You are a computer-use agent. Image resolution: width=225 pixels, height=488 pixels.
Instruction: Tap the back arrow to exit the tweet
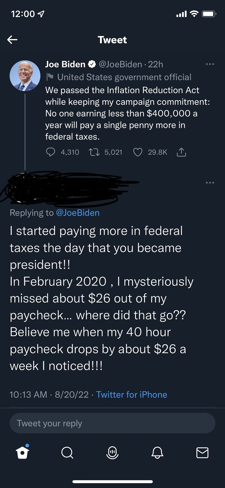coord(12,40)
